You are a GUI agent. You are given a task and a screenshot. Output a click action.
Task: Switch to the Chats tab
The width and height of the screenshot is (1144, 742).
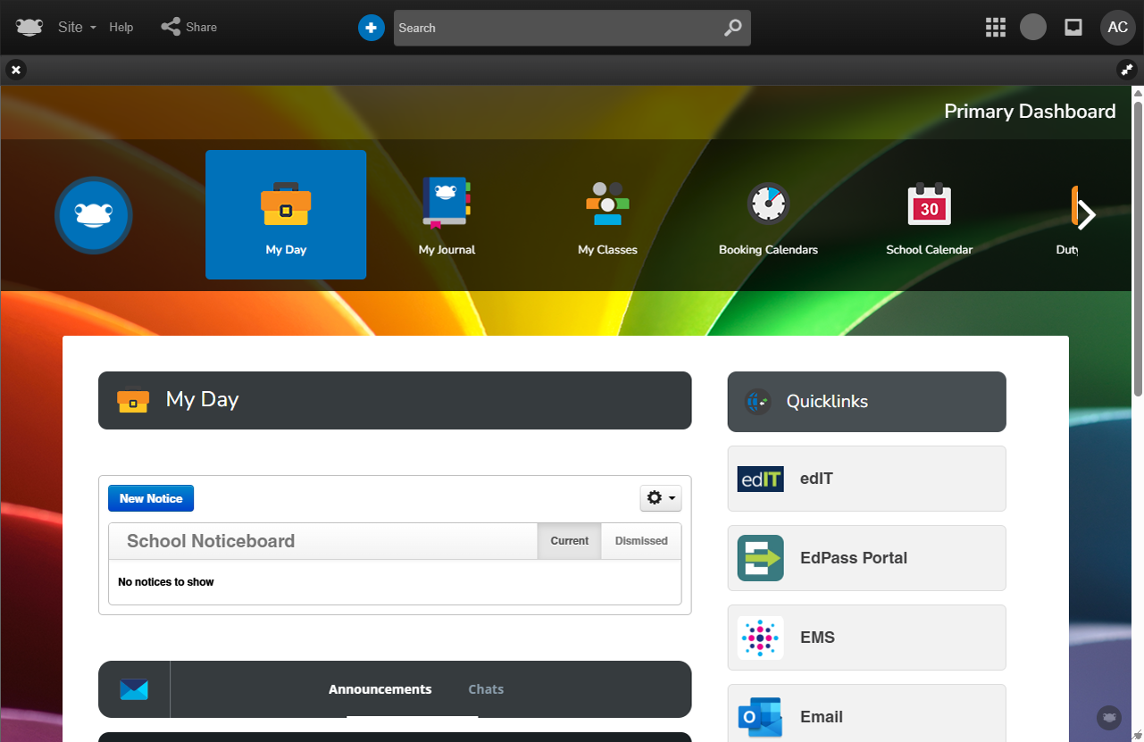pos(486,689)
